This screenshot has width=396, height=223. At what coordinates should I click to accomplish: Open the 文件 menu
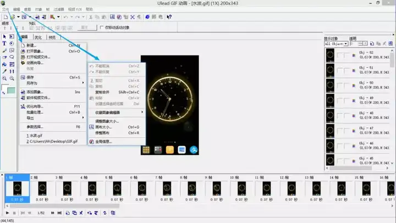pos(5,9)
